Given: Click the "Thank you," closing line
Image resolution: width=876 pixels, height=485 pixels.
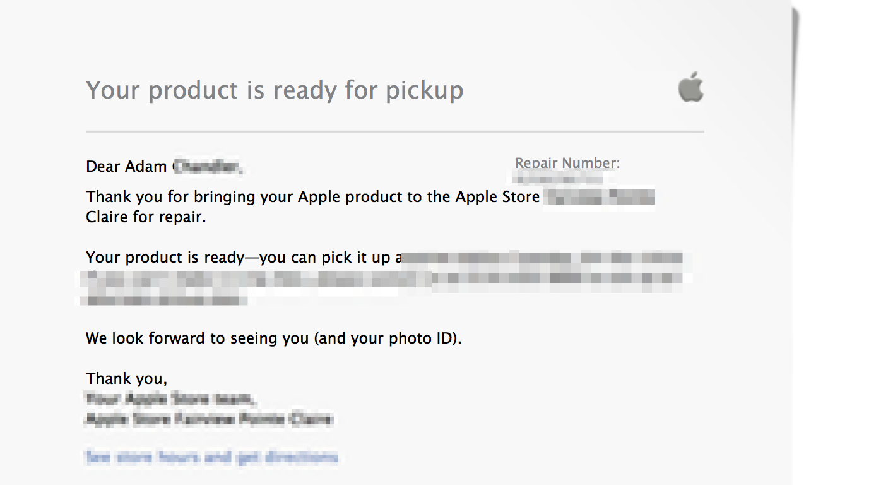Looking at the screenshot, I should (x=126, y=379).
